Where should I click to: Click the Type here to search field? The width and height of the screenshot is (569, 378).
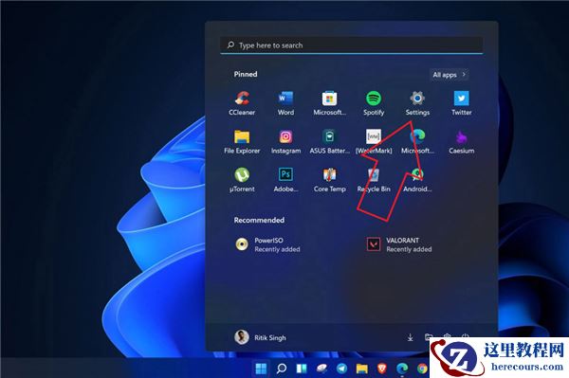click(351, 45)
